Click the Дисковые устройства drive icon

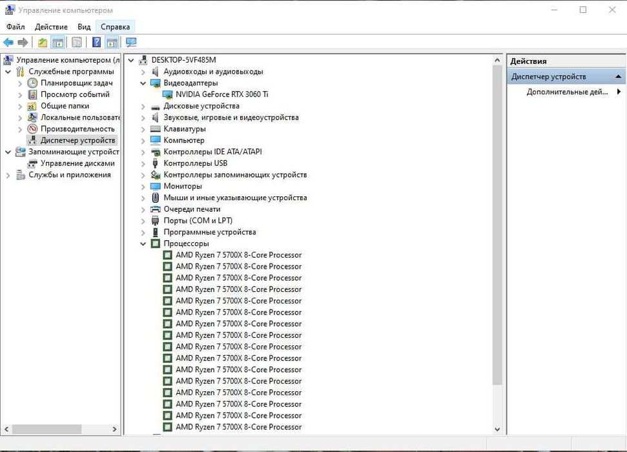(x=156, y=107)
